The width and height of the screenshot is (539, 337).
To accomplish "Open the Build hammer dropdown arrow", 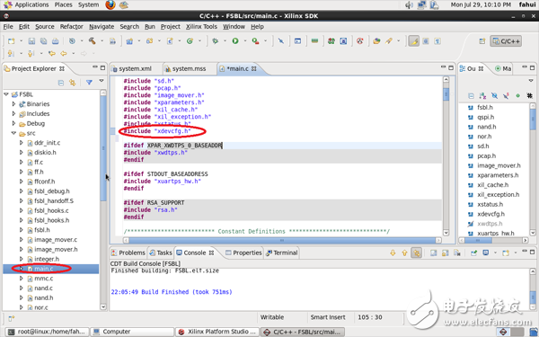I will (102, 41).
